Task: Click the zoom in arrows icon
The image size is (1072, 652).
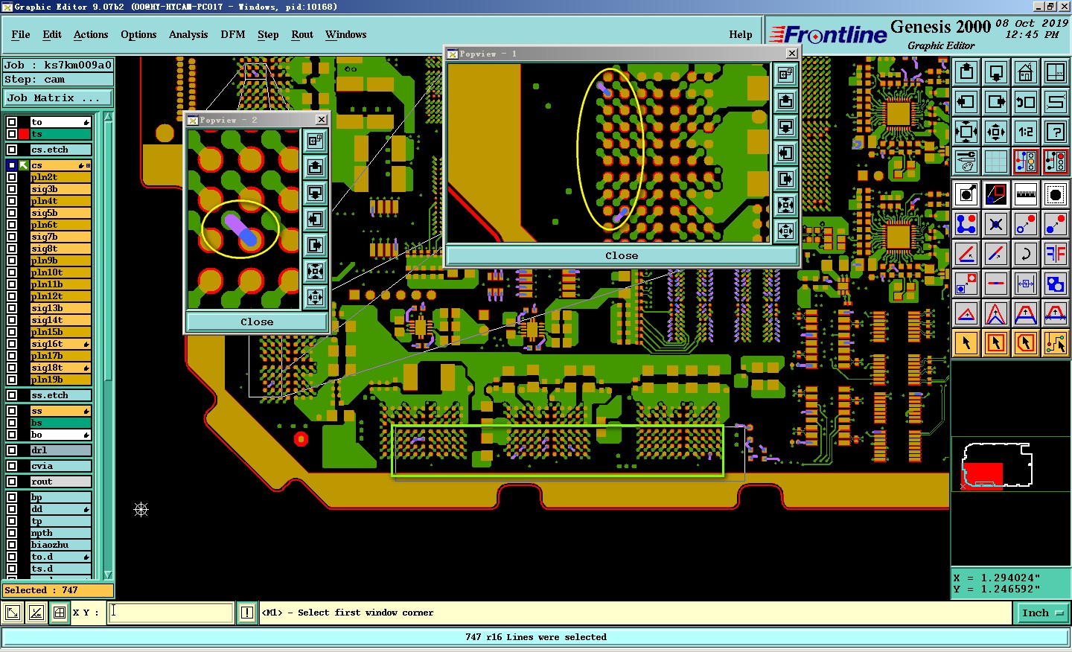Action: (x=966, y=132)
